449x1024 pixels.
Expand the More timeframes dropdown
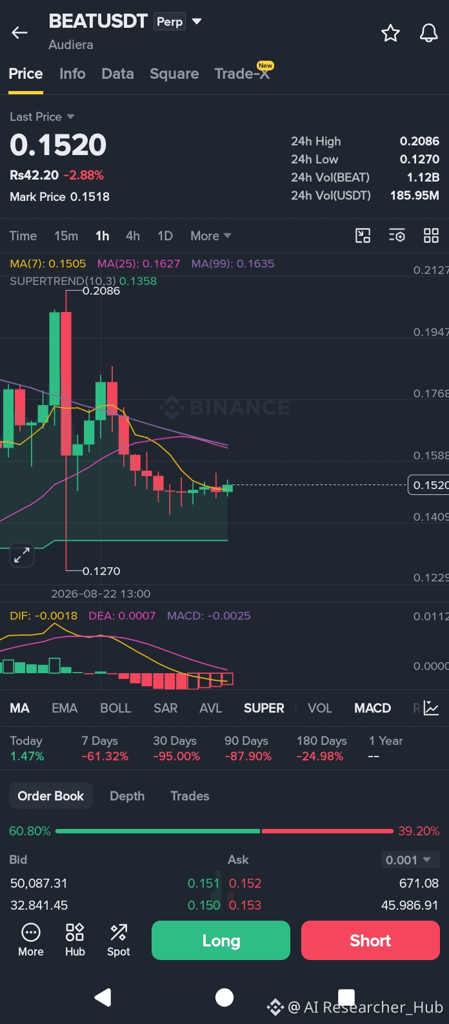[x=211, y=236]
